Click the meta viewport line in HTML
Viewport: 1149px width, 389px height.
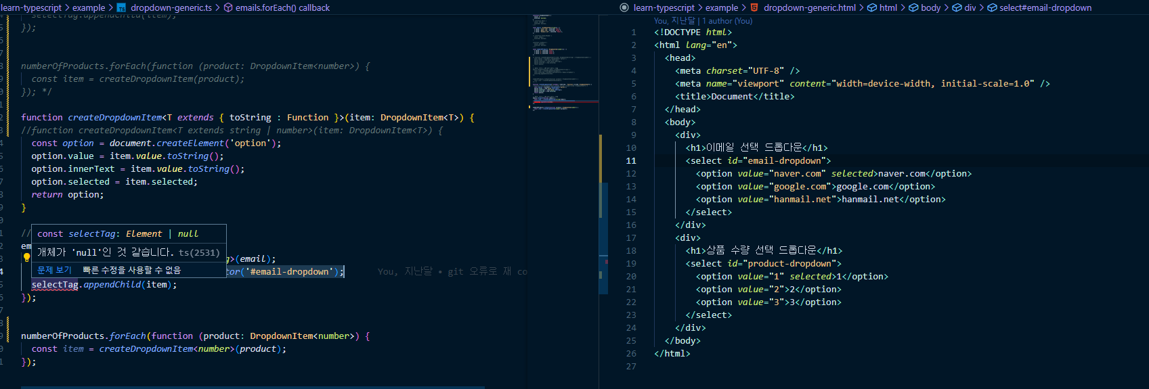click(x=863, y=83)
